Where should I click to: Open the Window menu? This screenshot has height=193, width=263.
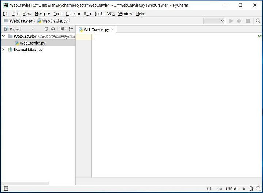coord(125,14)
